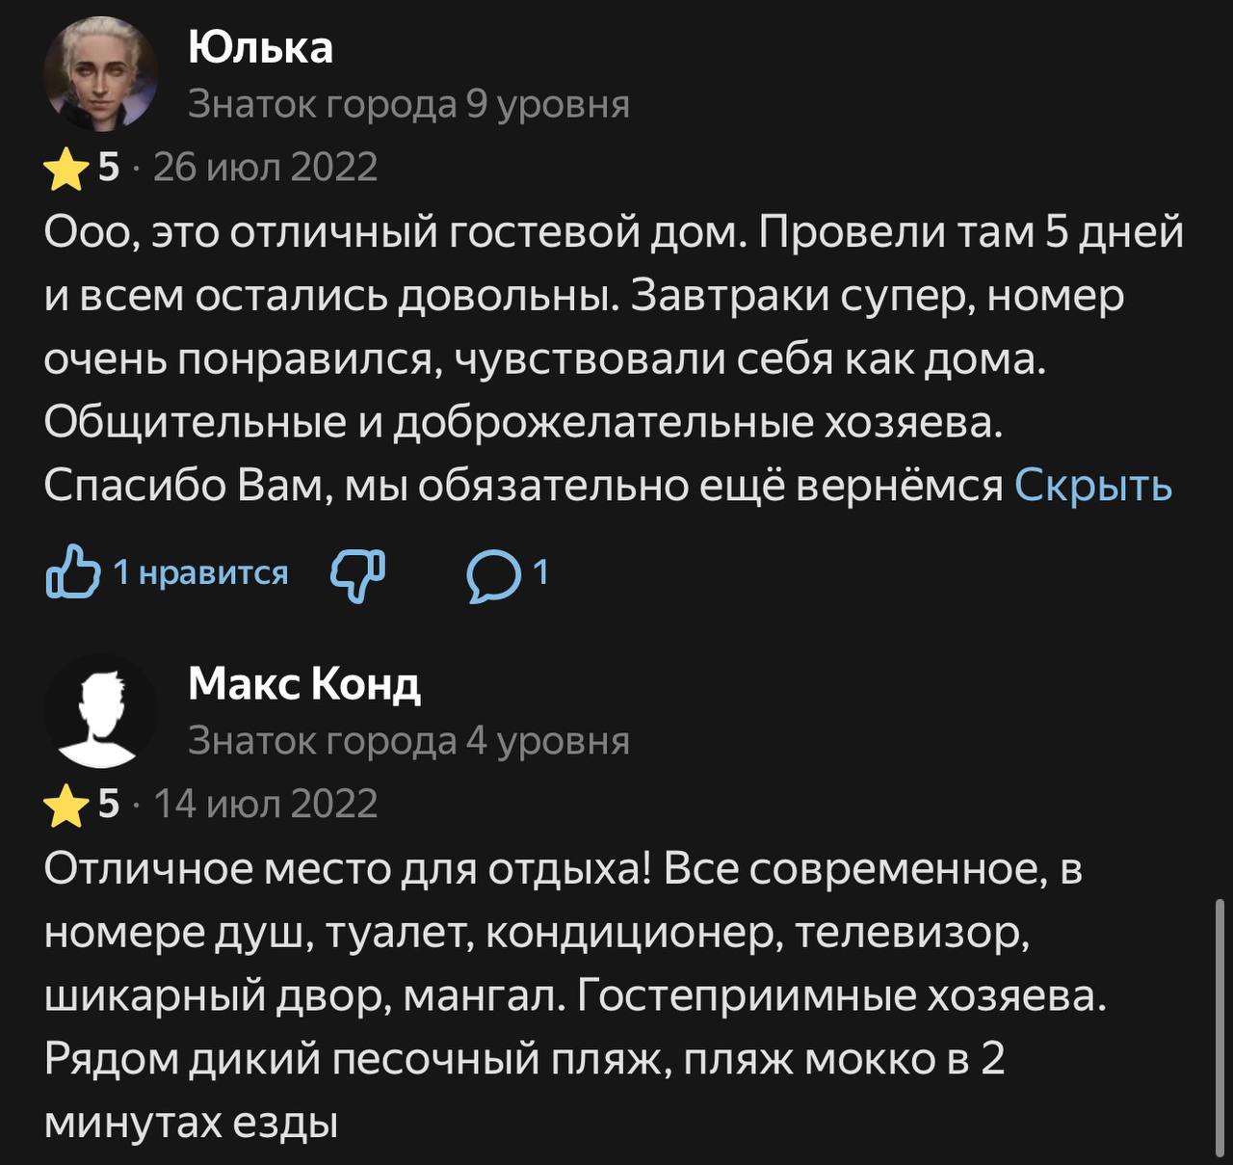Open comments on Юлька's review
Screen dimensions: 1233x1165
point(492,575)
